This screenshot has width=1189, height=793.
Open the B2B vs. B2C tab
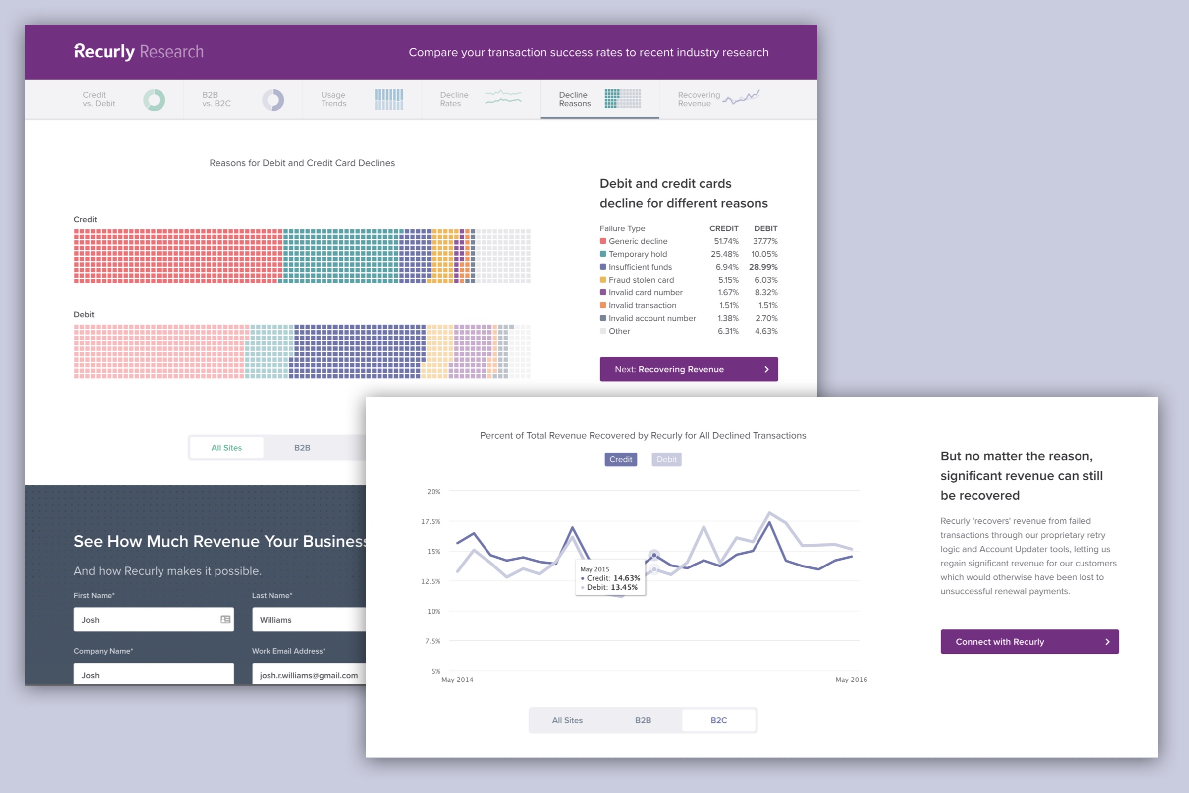coord(243,99)
